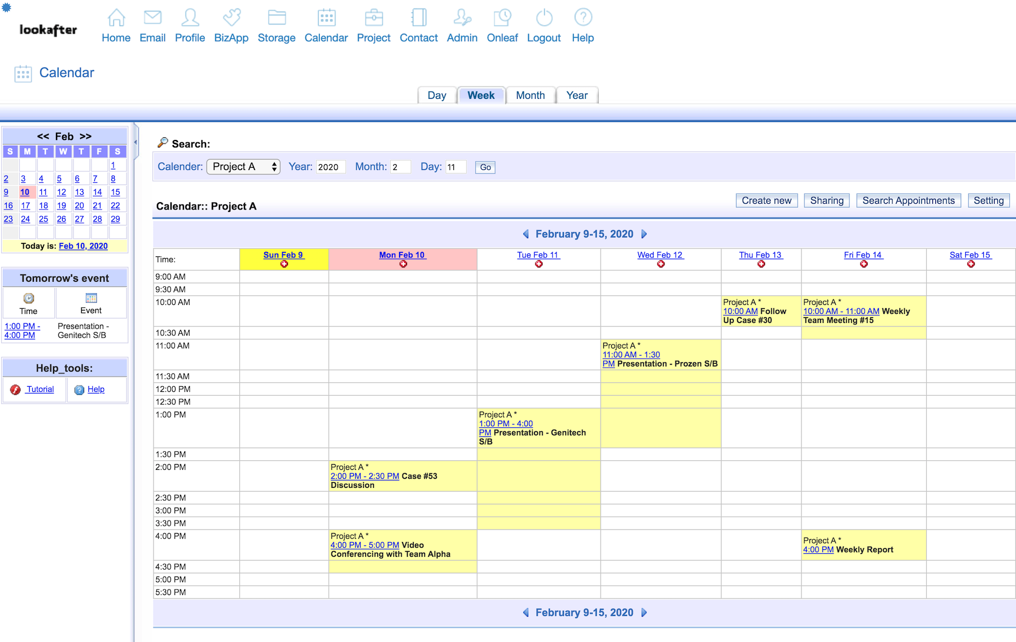The image size is (1016, 642).
Task: Click the Year input field
Action: pos(330,167)
